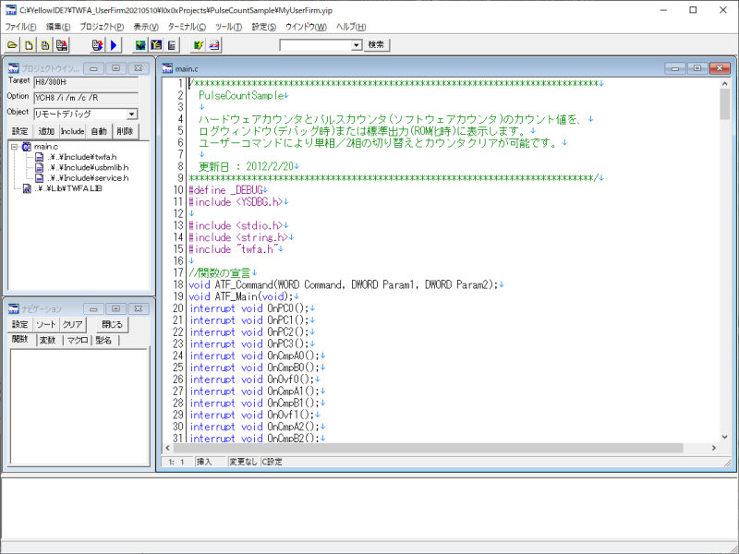Viewport: 739px width, 554px height.
Task: Open the ターミナル(C) menu
Action: [x=187, y=27]
